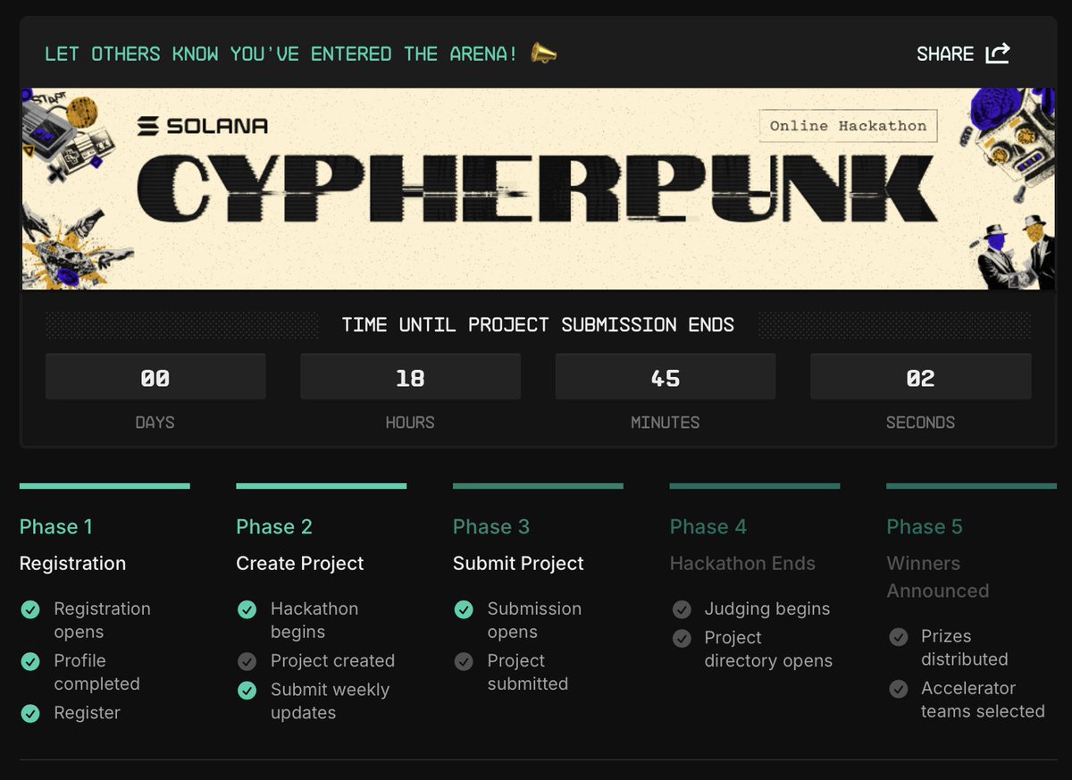1072x780 pixels.
Task: Click the HOURS label
Action: coord(410,423)
